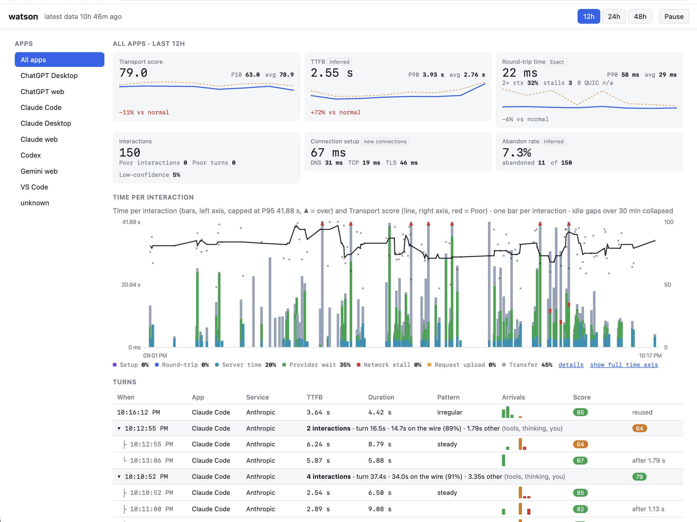Click the -11% vs normal text
Image resolution: width=697 pixels, height=522 pixels.
click(144, 112)
